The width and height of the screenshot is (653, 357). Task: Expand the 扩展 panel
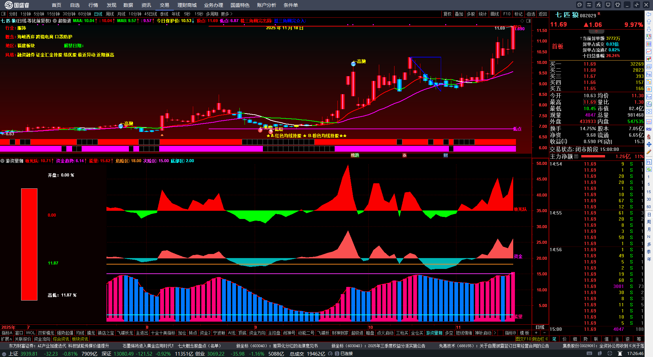pos(6,339)
